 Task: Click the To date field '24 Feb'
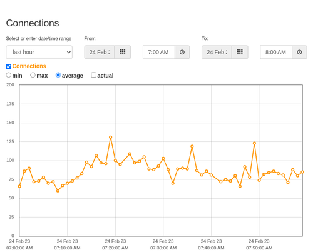217,52
